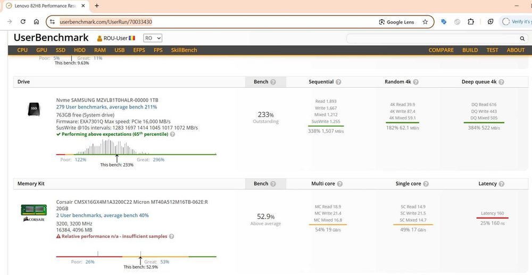Viewport: 532px width, 275px height.
Task: Click the 233% Outstanding bench score
Action: tap(265, 118)
